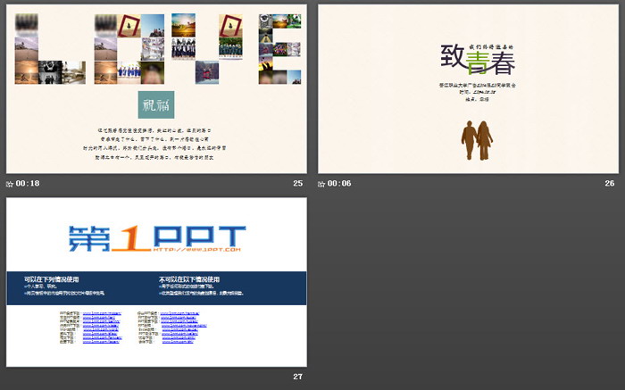
Task: Select slide 27 thumbnail with 第1PPT logo
Action: (156, 282)
